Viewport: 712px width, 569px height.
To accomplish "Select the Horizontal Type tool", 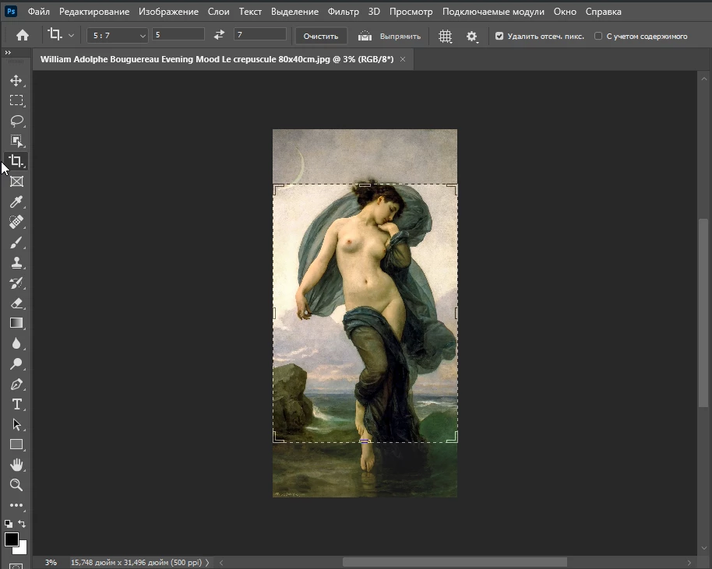I will pos(16,404).
